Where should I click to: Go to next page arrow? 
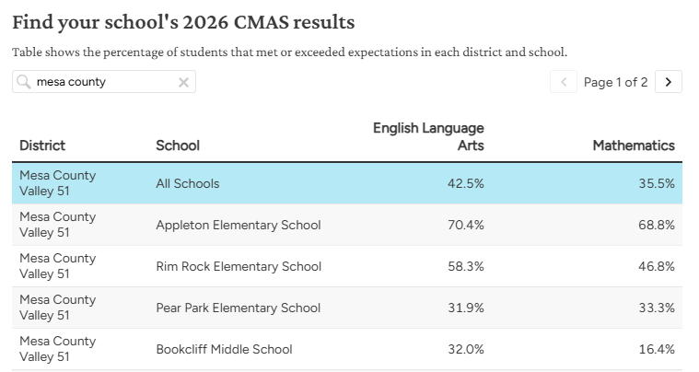coord(669,82)
